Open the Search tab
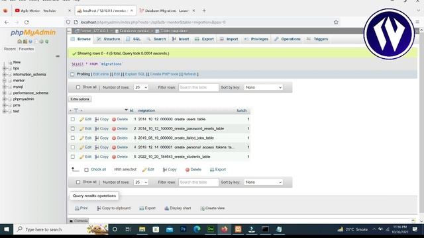 (156, 39)
